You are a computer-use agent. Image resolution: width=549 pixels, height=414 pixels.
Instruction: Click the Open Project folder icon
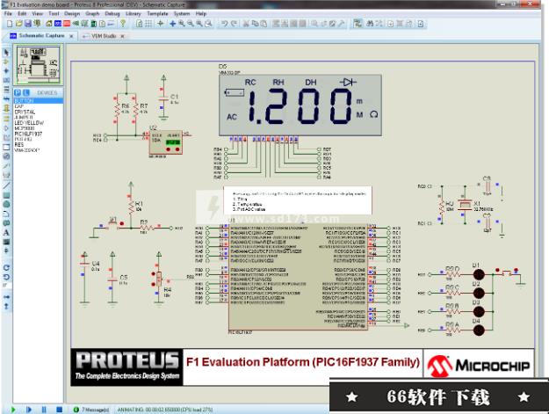(19, 24)
